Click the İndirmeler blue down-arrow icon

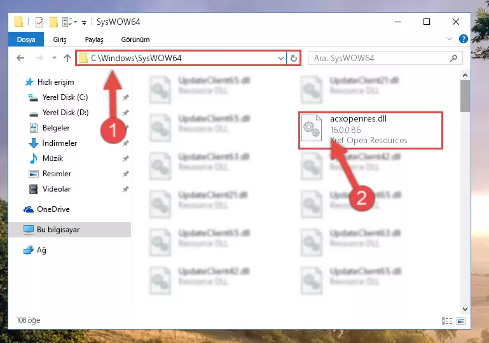coord(33,143)
